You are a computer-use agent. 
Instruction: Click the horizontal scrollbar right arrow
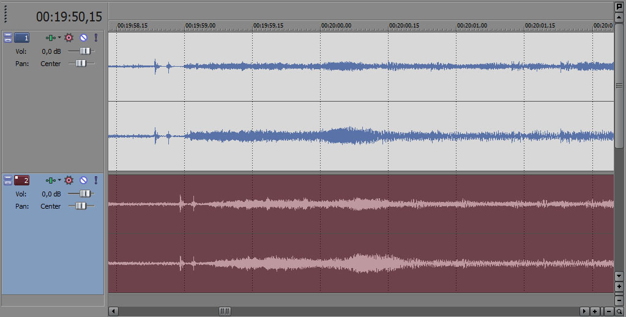coord(584,311)
